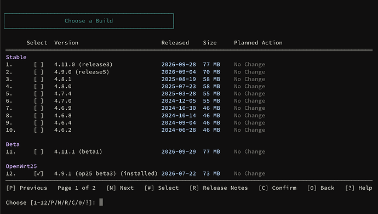Click version text '4.7.4'
The height and width of the screenshot is (214, 378).
62,94
